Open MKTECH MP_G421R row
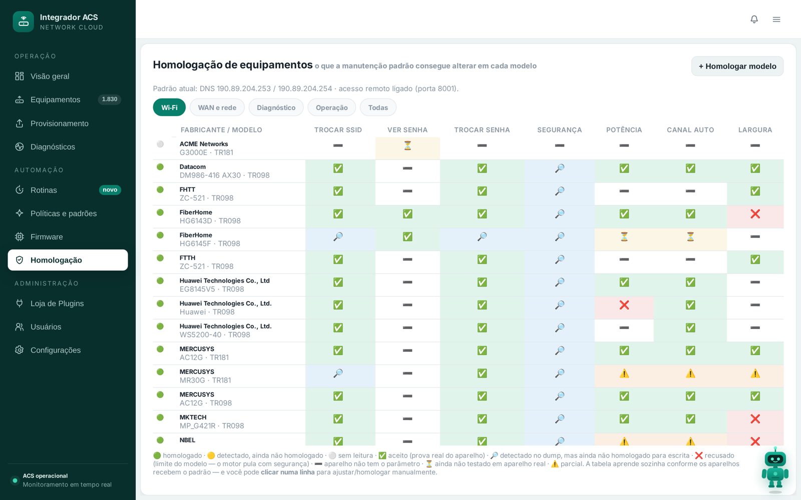Image resolution: width=801 pixels, height=500 pixels. (468, 421)
